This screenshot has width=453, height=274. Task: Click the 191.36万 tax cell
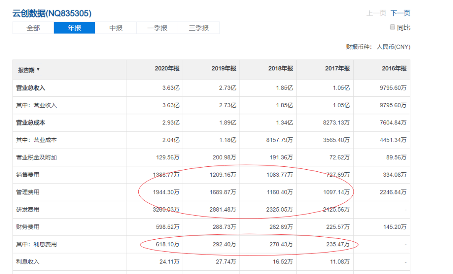coord(281,158)
